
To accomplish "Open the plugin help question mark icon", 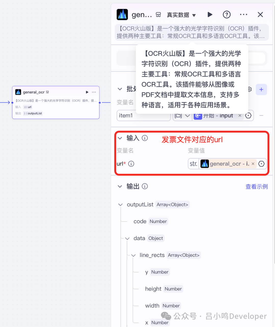I will 227,15.
